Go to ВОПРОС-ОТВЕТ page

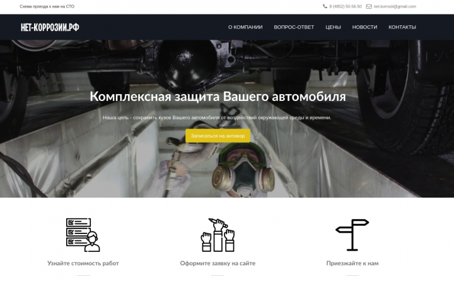pyautogui.click(x=294, y=27)
